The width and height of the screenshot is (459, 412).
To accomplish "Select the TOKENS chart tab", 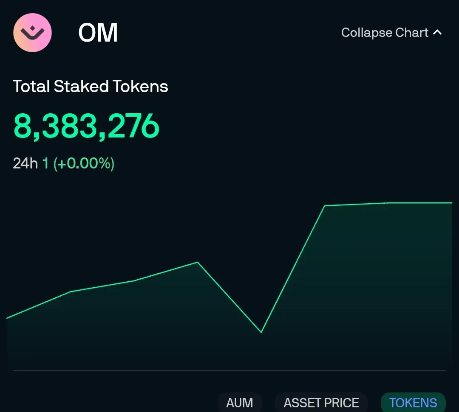I will click(413, 403).
